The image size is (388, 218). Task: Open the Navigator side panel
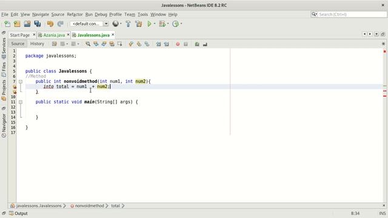tap(4, 125)
